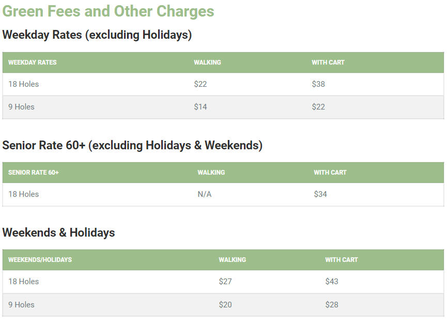Image resolution: width=448 pixels, height=326 pixels.
Task: Click WALKING header in the weekday rates table
Action: [x=207, y=63]
